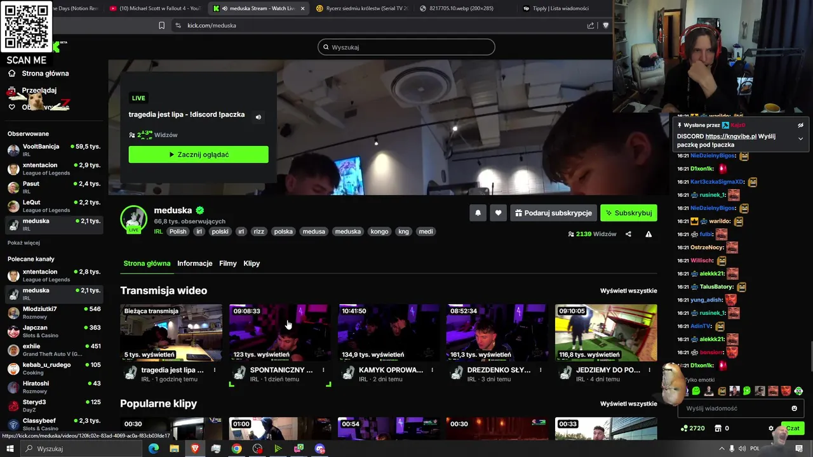Mute the featured stream preview speaker icon
This screenshot has width=813, height=457.
tap(258, 117)
